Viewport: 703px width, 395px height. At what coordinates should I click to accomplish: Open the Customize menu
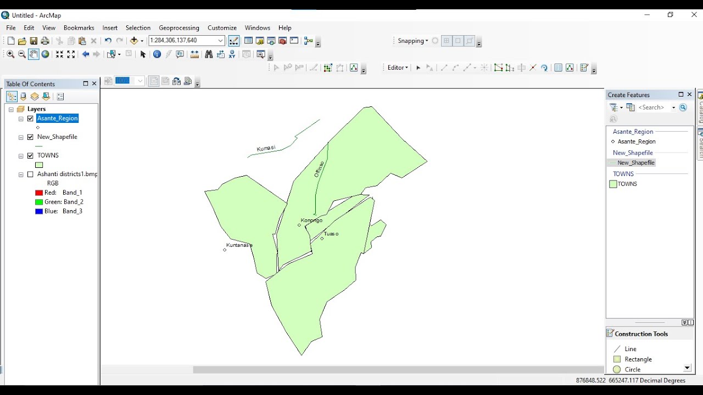(222, 27)
